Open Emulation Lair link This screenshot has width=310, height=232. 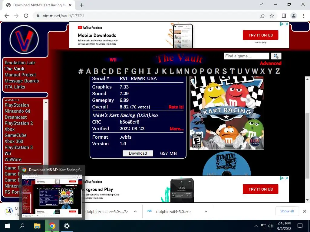(20, 63)
